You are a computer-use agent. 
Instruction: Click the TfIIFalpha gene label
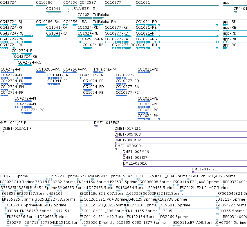pyautogui.click(x=101, y=15)
